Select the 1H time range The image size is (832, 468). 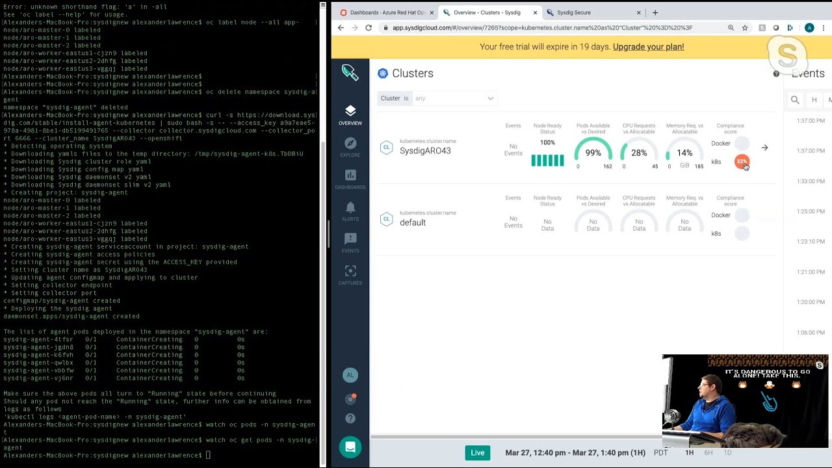tap(689, 453)
